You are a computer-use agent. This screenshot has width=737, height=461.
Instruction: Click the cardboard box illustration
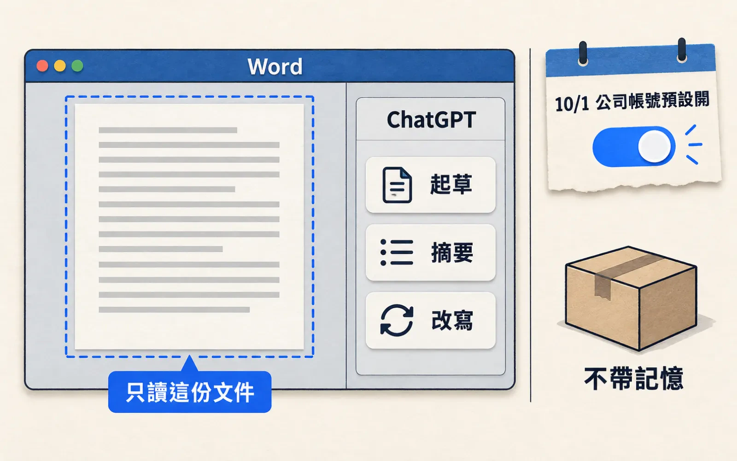point(632,298)
